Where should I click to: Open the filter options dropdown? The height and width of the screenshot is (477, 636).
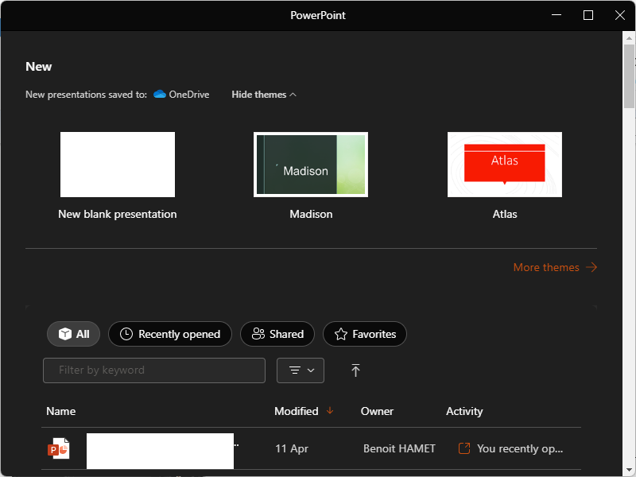coord(301,370)
